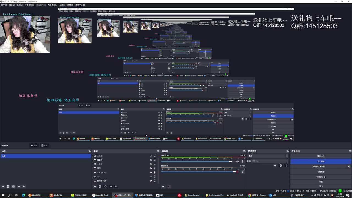
Task: Open the 文件 menu
Action: pyautogui.click(x=4, y=5)
